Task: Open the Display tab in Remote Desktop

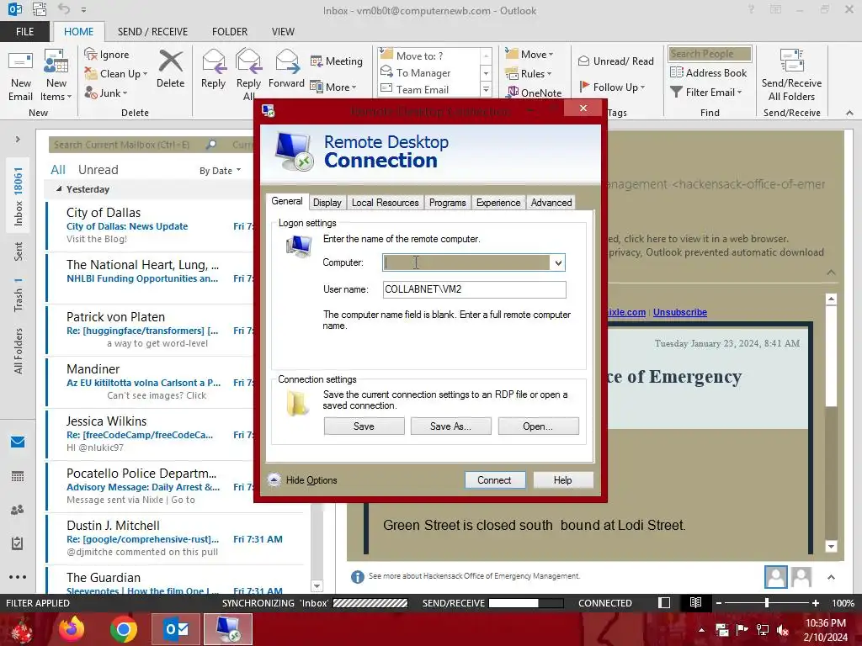Action: 327,203
